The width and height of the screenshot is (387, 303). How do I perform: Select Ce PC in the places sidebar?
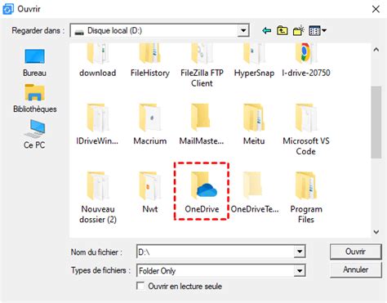34,135
